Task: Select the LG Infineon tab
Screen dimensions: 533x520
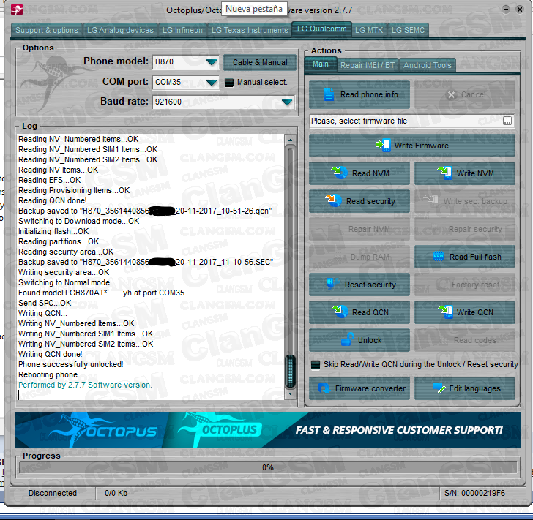Action: tap(182, 30)
